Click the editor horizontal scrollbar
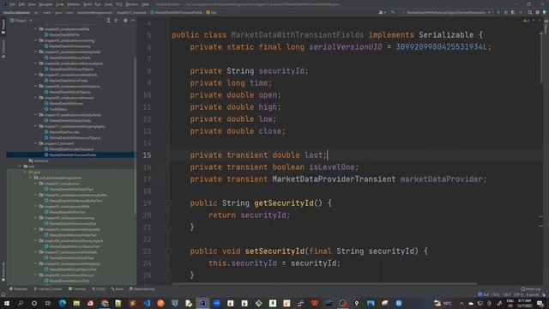This screenshot has width=549, height=309. (x=324, y=284)
